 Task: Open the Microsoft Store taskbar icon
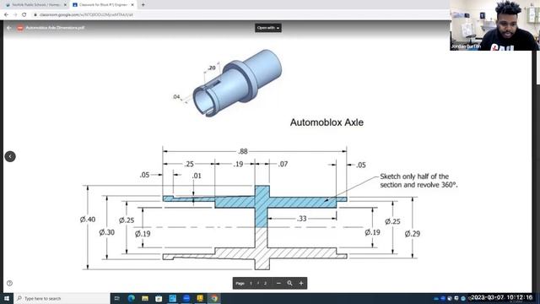(x=159, y=298)
